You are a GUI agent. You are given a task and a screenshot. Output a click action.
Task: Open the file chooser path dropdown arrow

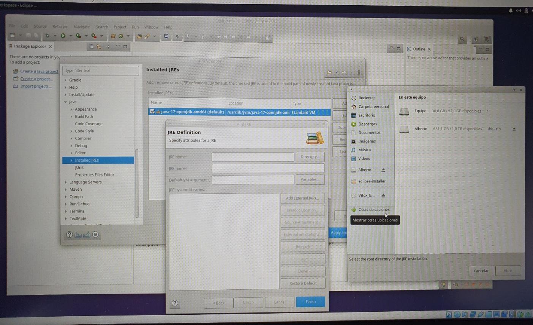coord(351,90)
